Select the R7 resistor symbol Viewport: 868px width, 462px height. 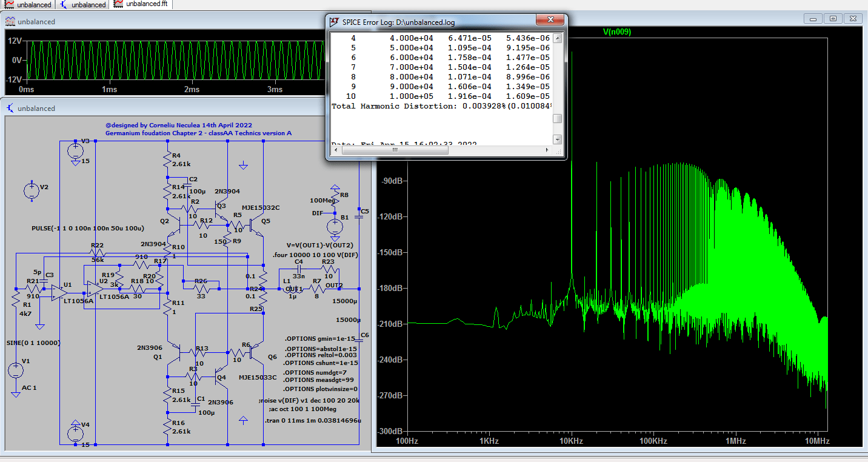tap(316, 289)
